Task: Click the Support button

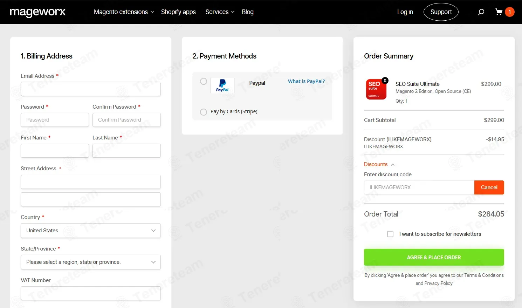Action: (x=441, y=12)
